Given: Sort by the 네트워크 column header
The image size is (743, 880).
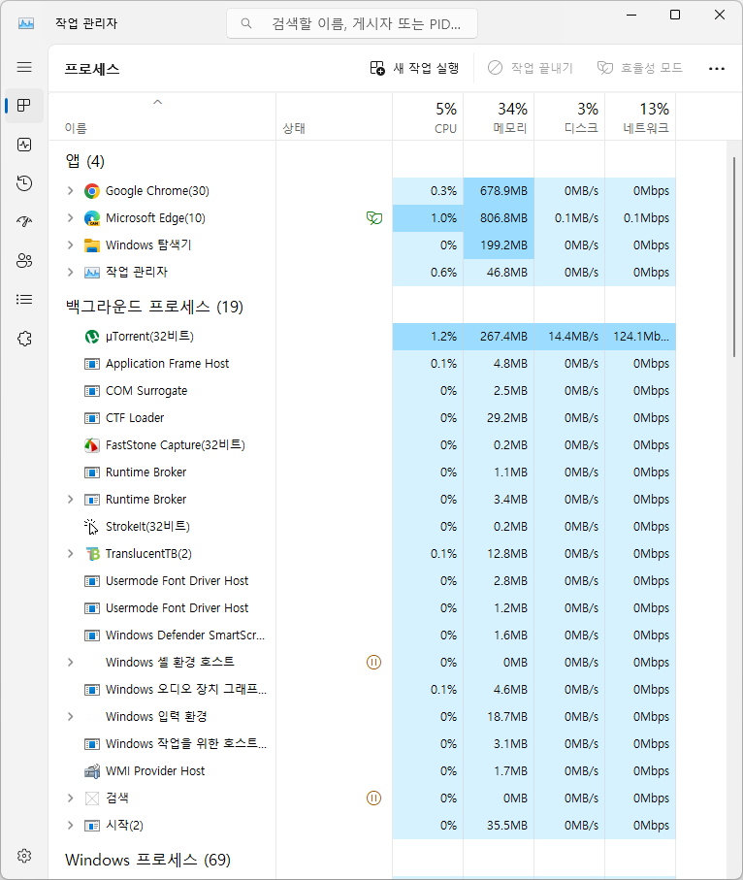Looking at the screenshot, I should 640,116.
